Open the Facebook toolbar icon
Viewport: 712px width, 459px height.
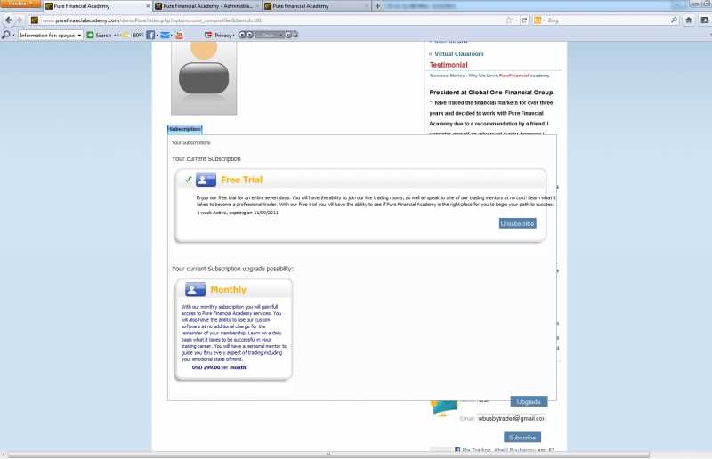tap(150, 35)
